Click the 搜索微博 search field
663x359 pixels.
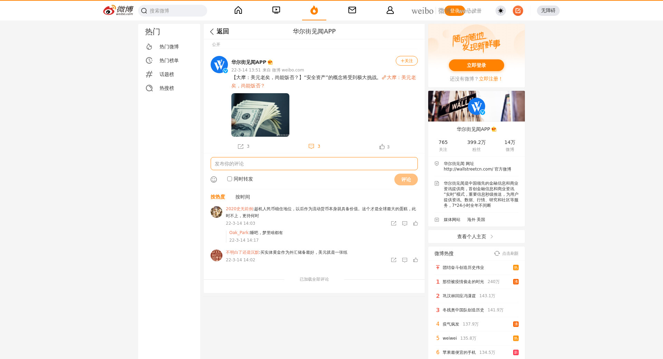click(173, 11)
